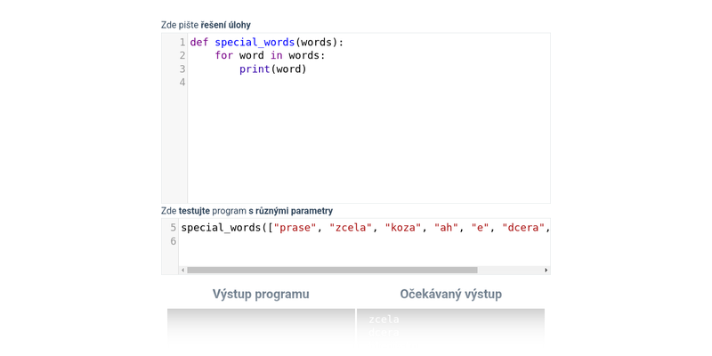Select line number 4 in the solution editor
Image resolution: width=712 pixels, height=356 pixels.
coord(182,82)
